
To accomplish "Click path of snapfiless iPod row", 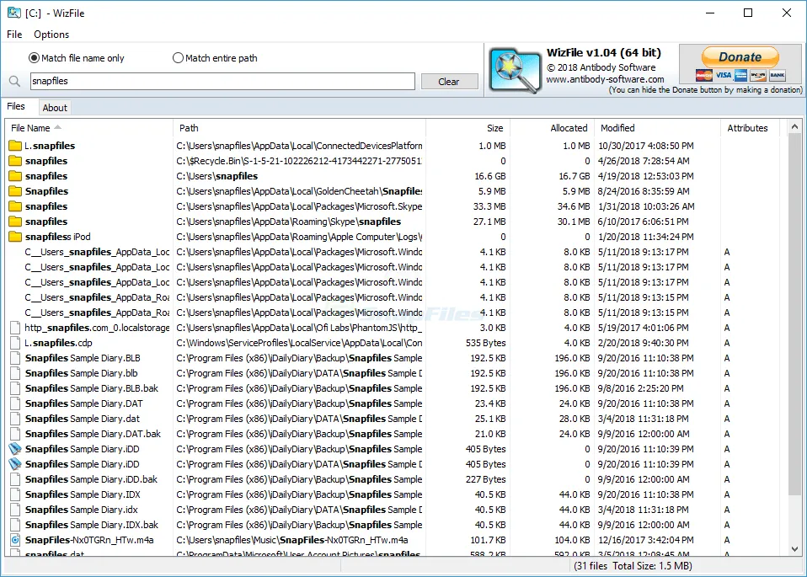I will coord(299,237).
